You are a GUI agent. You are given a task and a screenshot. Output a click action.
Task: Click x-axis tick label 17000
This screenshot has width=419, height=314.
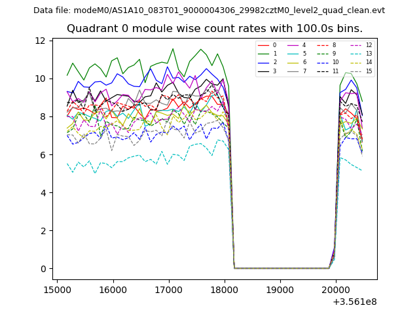[x=169, y=288]
